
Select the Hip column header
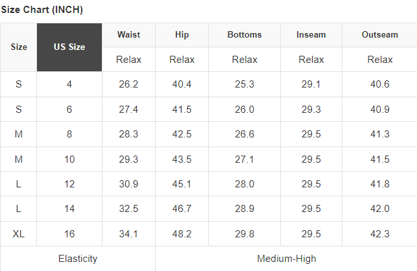pyautogui.click(x=182, y=35)
